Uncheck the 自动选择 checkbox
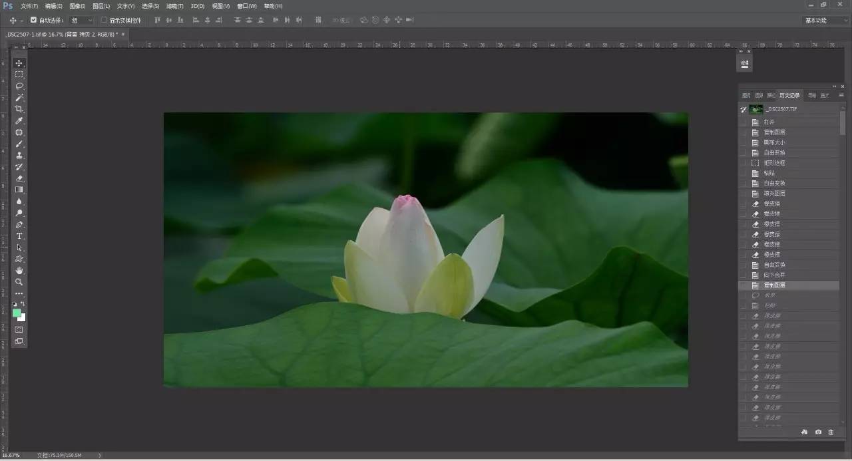 [x=34, y=20]
